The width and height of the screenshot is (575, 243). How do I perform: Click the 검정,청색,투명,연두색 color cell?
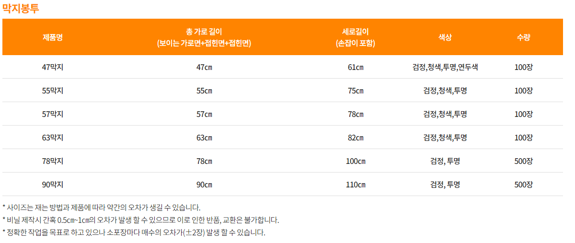445,67
